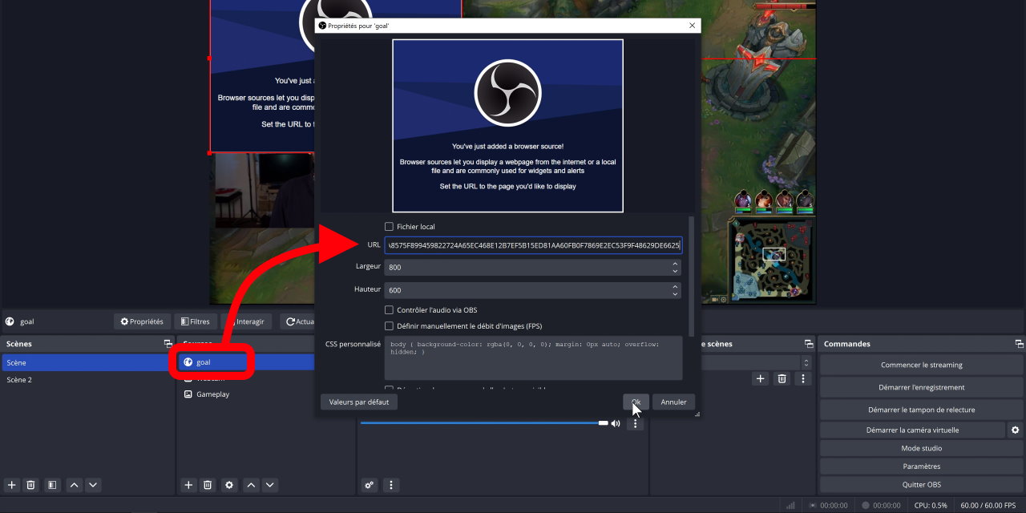
Task: Enable manual FPS setting checkbox
Action: pyautogui.click(x=390, y=326)
